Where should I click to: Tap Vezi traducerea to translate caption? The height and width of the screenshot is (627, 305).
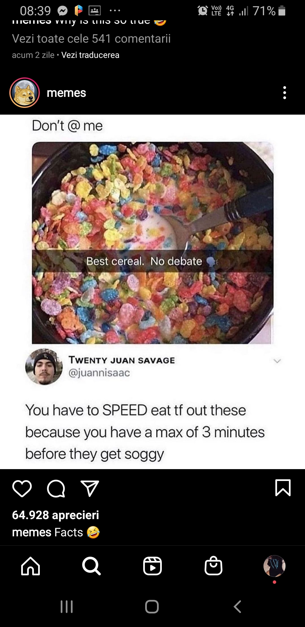coord(90,55)
